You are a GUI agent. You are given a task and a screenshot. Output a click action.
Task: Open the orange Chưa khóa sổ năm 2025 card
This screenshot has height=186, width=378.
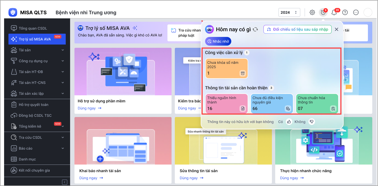tap(227, 68)
